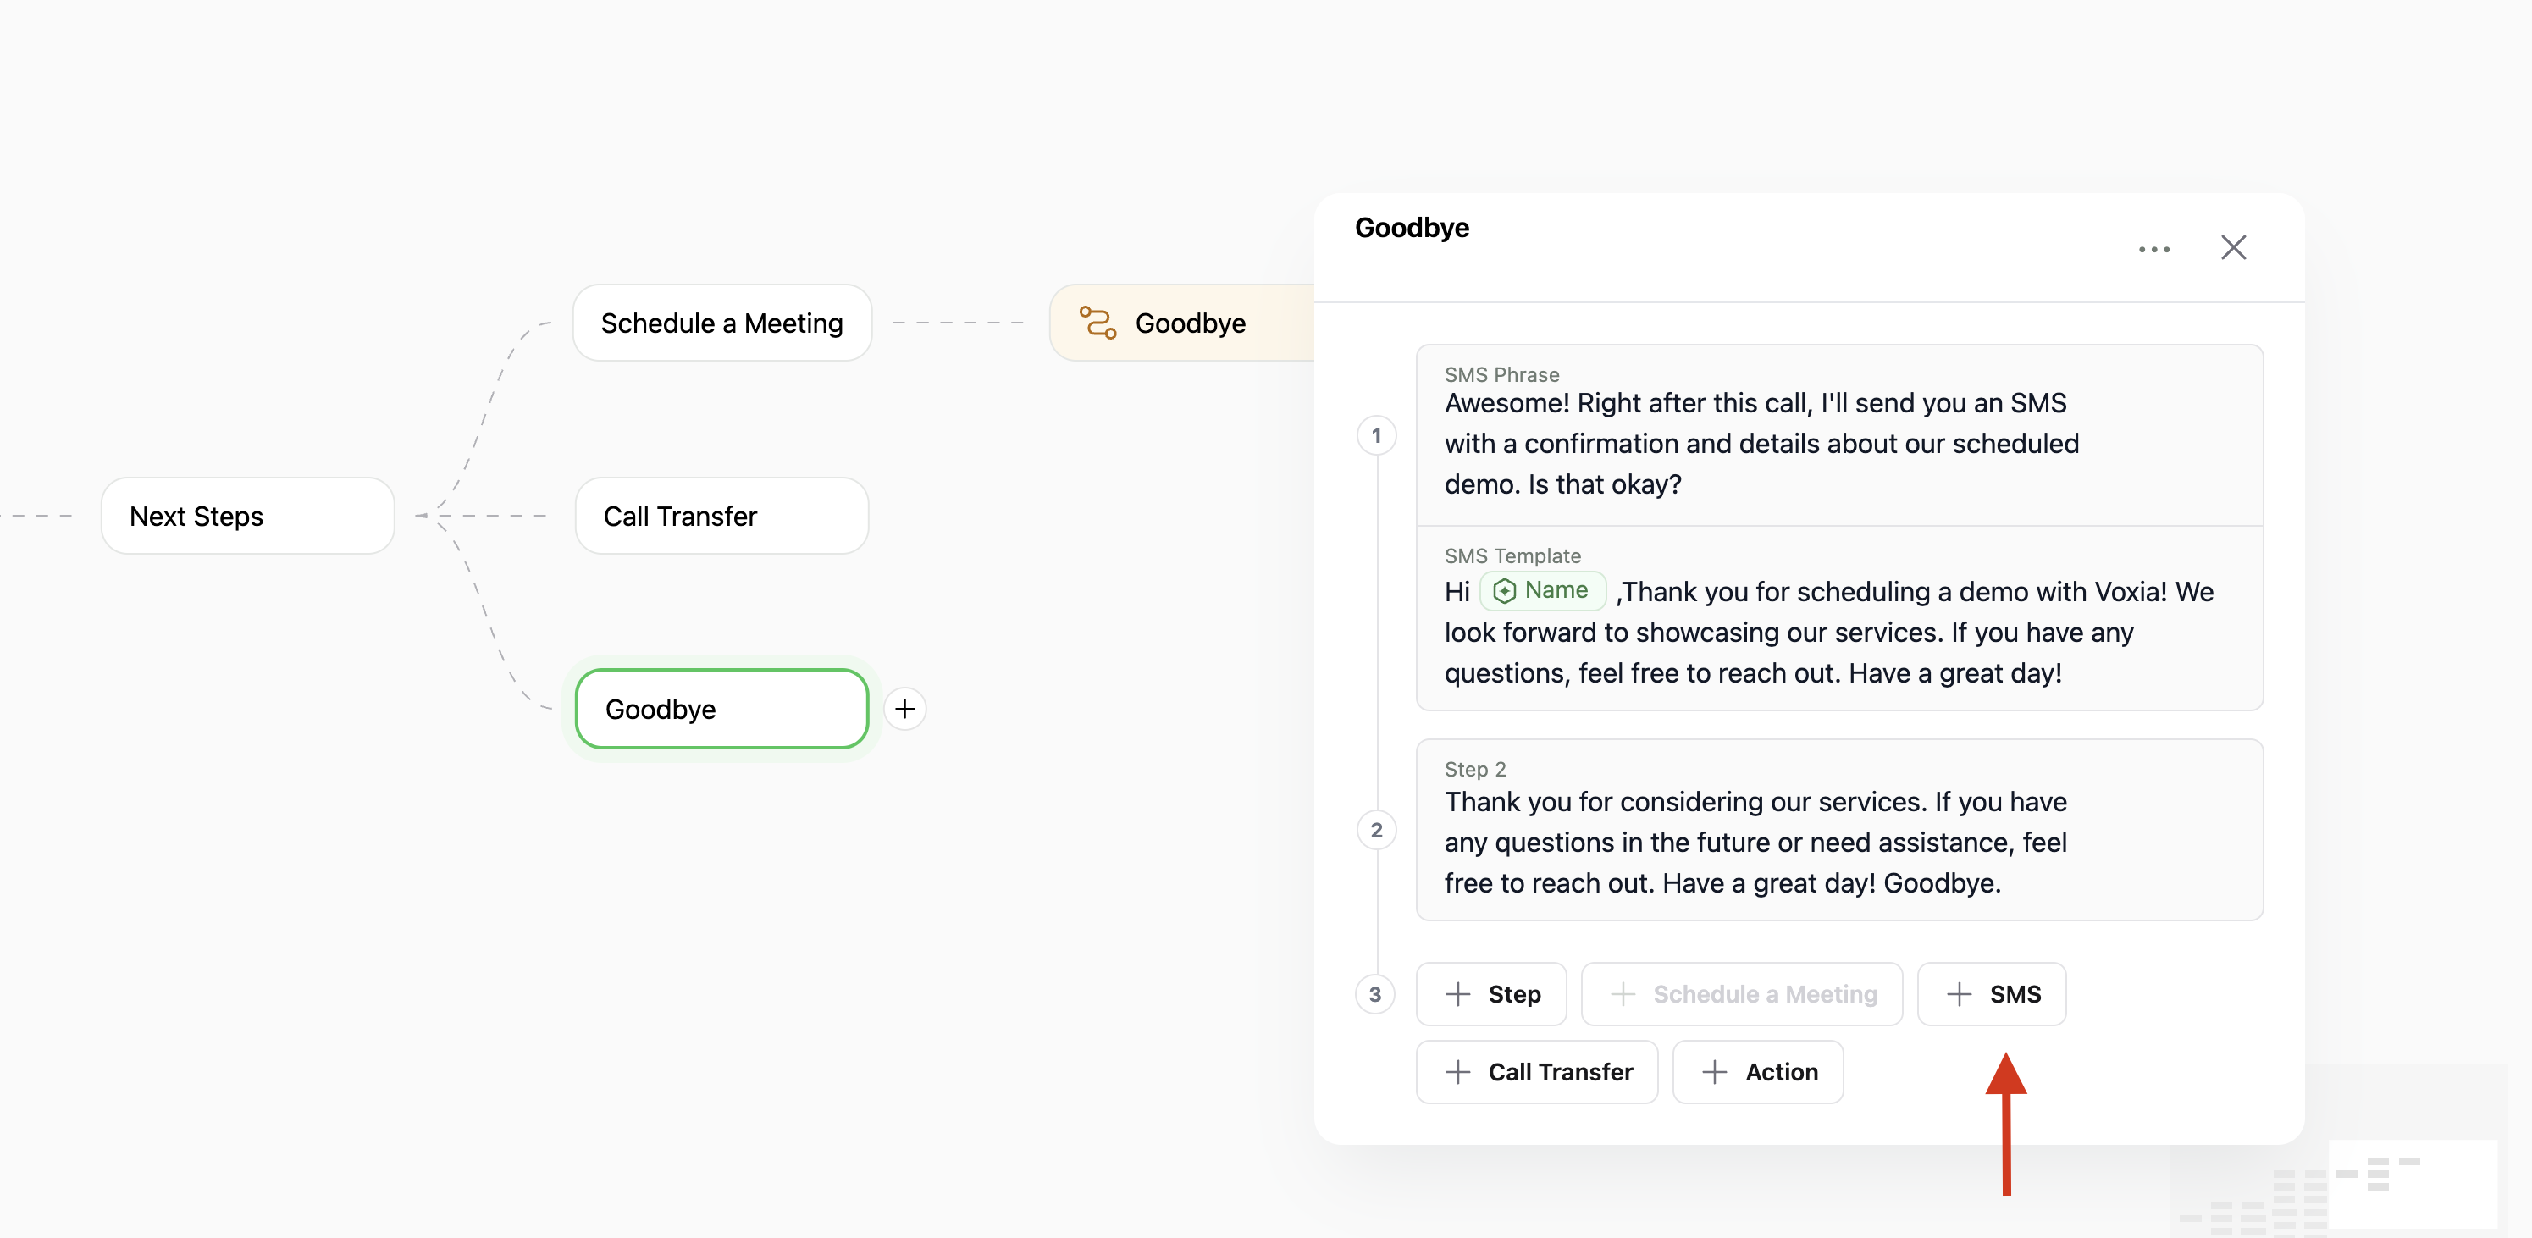The width and height of the screenshot is (2532, 1238).
Task: Click the plus icon inside the Action button
Action: tap(1715, 1071)
